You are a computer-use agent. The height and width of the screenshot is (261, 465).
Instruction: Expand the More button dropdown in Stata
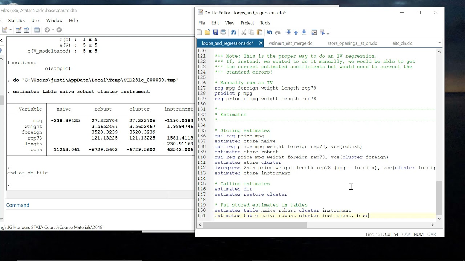click(x=53, y=30)
